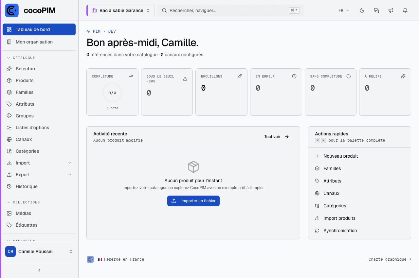Image resolution: width=419 pixels, height=278 pixels.
Task: Open Relecture in the sidebar
Action: pyautogui.click(x=39, y=69)
